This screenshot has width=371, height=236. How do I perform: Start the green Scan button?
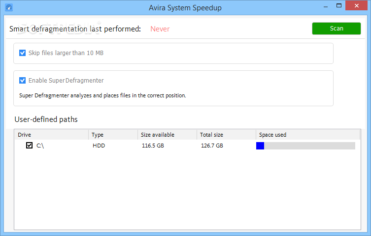click(x=336, y=29)
